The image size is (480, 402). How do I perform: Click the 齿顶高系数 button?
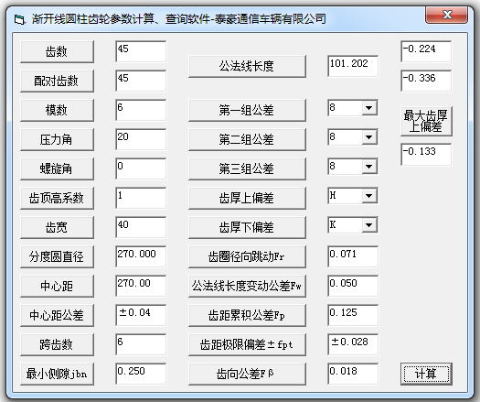coord(57,199)
